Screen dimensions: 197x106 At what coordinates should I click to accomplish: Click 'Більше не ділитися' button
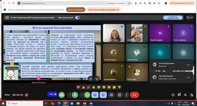(x=76, y=10)
